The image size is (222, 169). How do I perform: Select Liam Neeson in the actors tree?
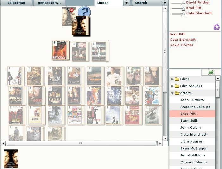193,141
